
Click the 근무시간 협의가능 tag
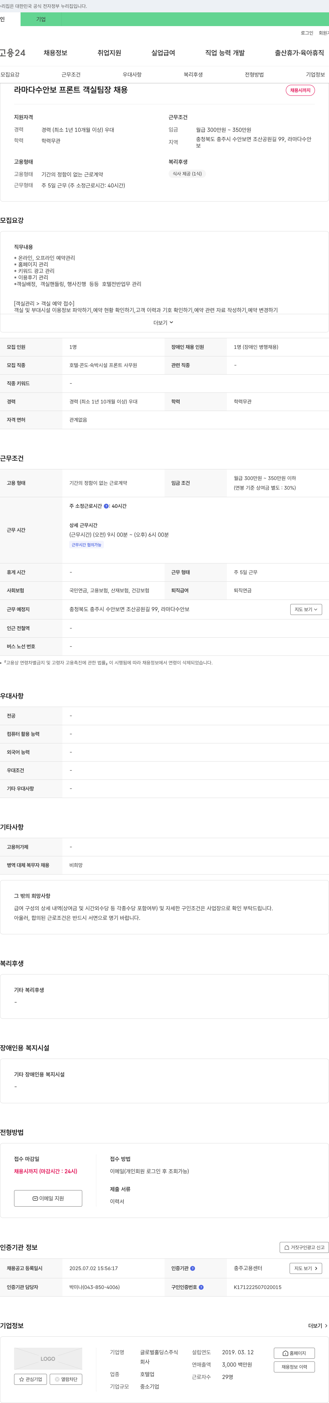point(86,545)
